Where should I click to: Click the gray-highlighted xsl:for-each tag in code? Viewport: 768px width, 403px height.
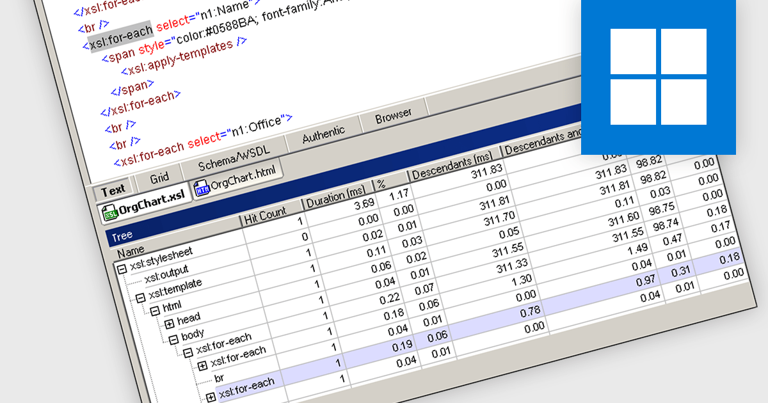(x=120, y=38)
